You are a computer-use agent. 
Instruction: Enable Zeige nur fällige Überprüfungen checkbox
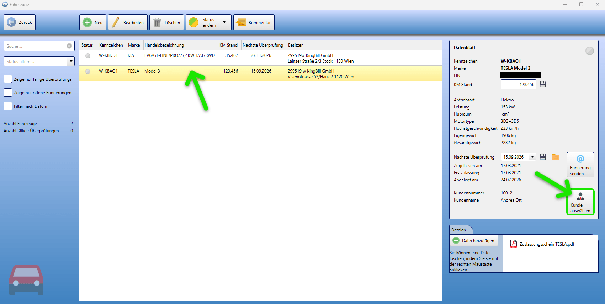pos(8,79)
